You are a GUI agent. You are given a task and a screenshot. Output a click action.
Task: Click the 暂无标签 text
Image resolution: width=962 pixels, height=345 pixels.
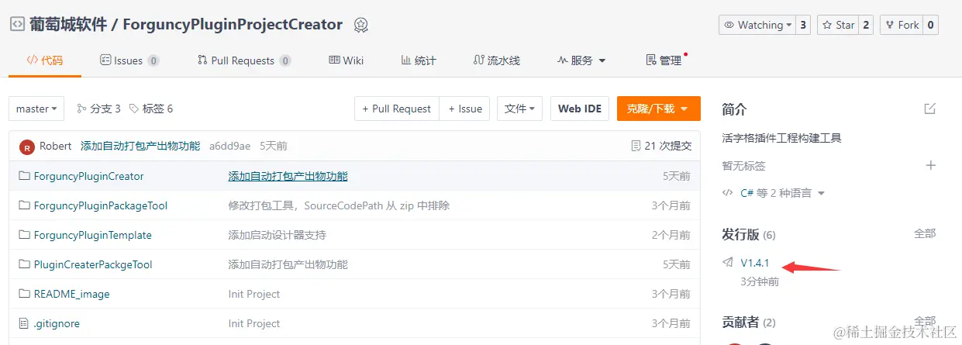point(743,165)
